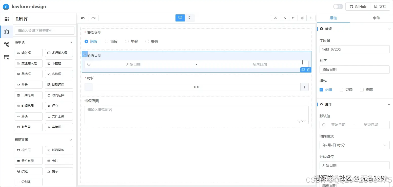Click the 开始占位 input field
The image size is (393, 187).
coord(355,165)
